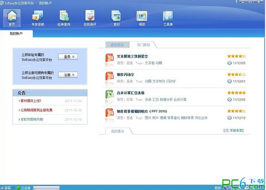The height and width of the screenshot is (190, 266).
Task: Click date 2011-11-04 in announcements
Action: click(73, 101)
